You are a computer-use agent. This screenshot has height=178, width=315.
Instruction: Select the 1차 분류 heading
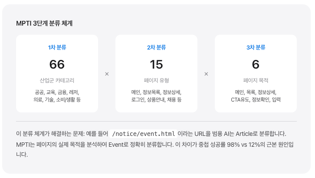57,47
